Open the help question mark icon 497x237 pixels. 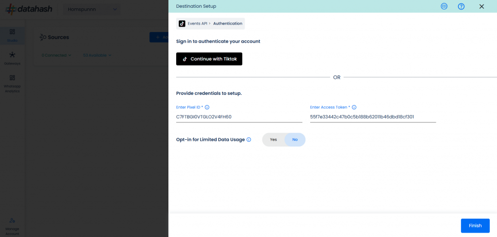point(461,6)
